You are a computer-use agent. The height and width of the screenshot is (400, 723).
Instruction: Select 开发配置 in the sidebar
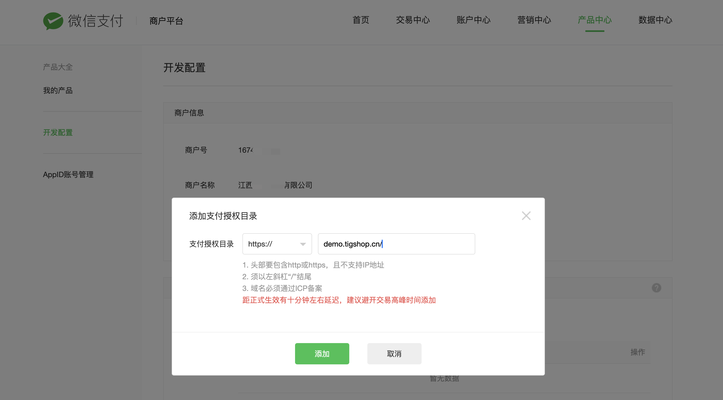click(58, 133)
